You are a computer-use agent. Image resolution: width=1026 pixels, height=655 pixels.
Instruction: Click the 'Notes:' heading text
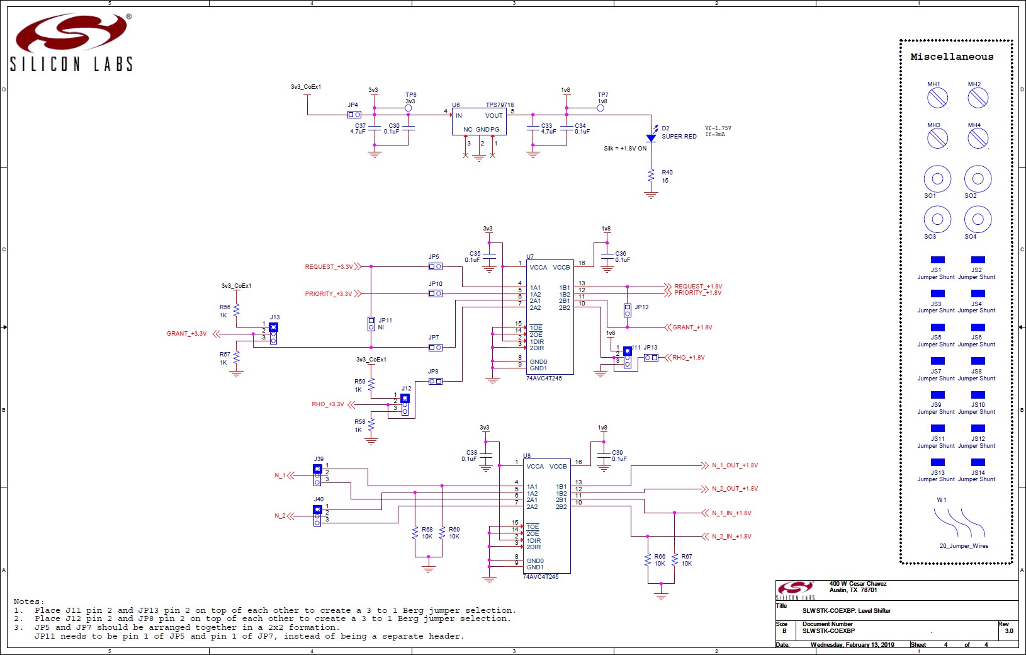[x=29, y=601]
